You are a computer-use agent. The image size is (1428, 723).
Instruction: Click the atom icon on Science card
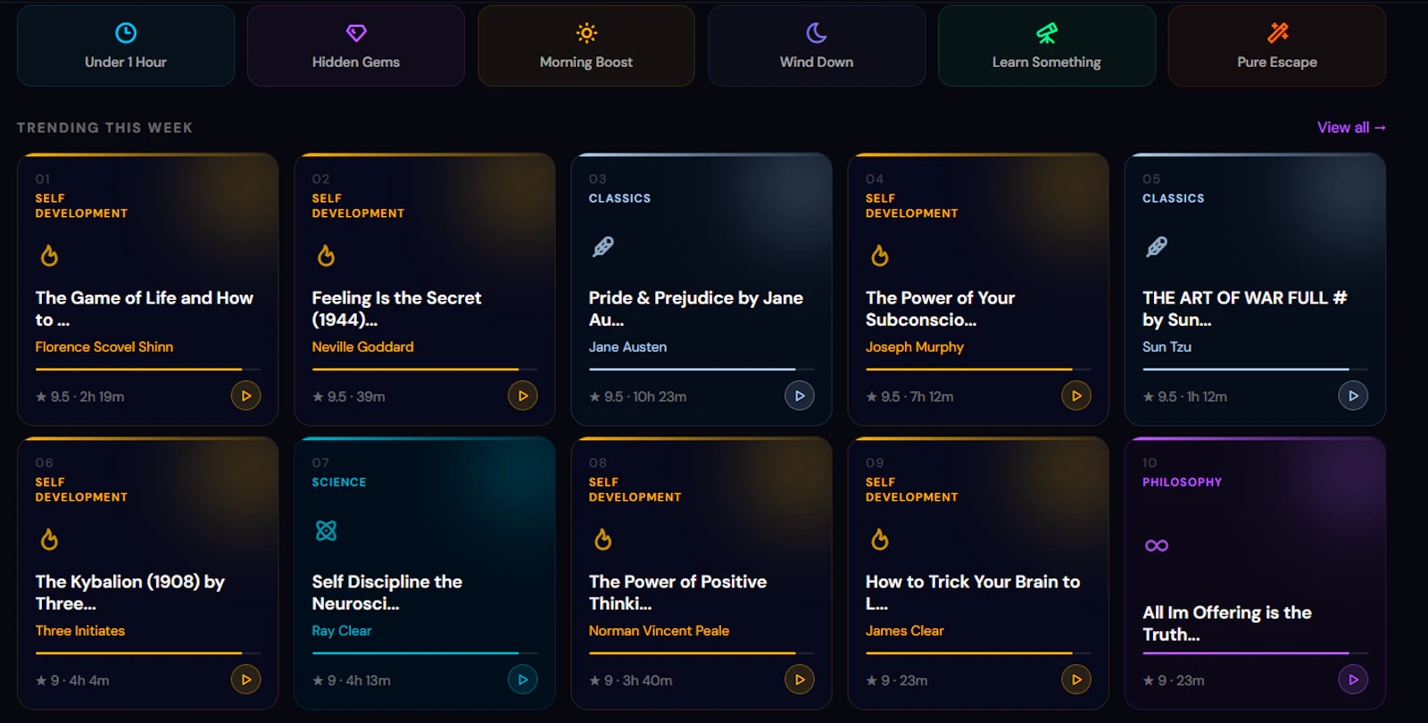327,530
